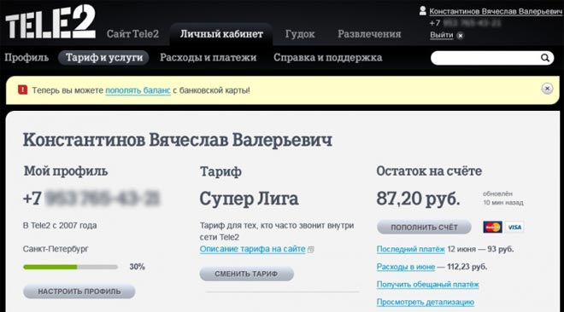Click external link icon after Описание тарифа

(x=311, y=250)
